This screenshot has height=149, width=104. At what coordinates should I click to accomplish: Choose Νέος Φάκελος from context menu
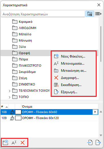point(74,56)
